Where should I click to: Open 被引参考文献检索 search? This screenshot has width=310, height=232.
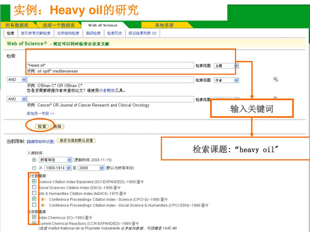coord(36,33)
